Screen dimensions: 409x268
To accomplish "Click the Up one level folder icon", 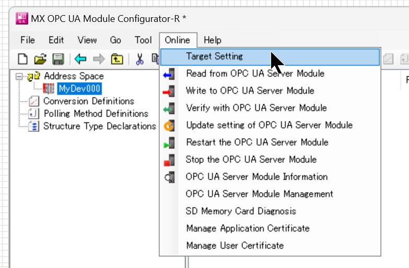I will 117,59.
